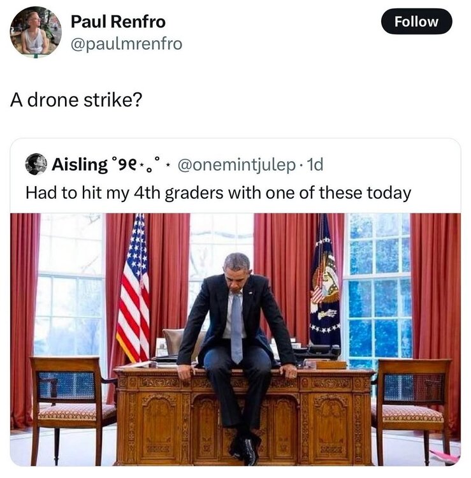
Task: Open Paul Renfro's profile picture
Action: tap(36, 32)
